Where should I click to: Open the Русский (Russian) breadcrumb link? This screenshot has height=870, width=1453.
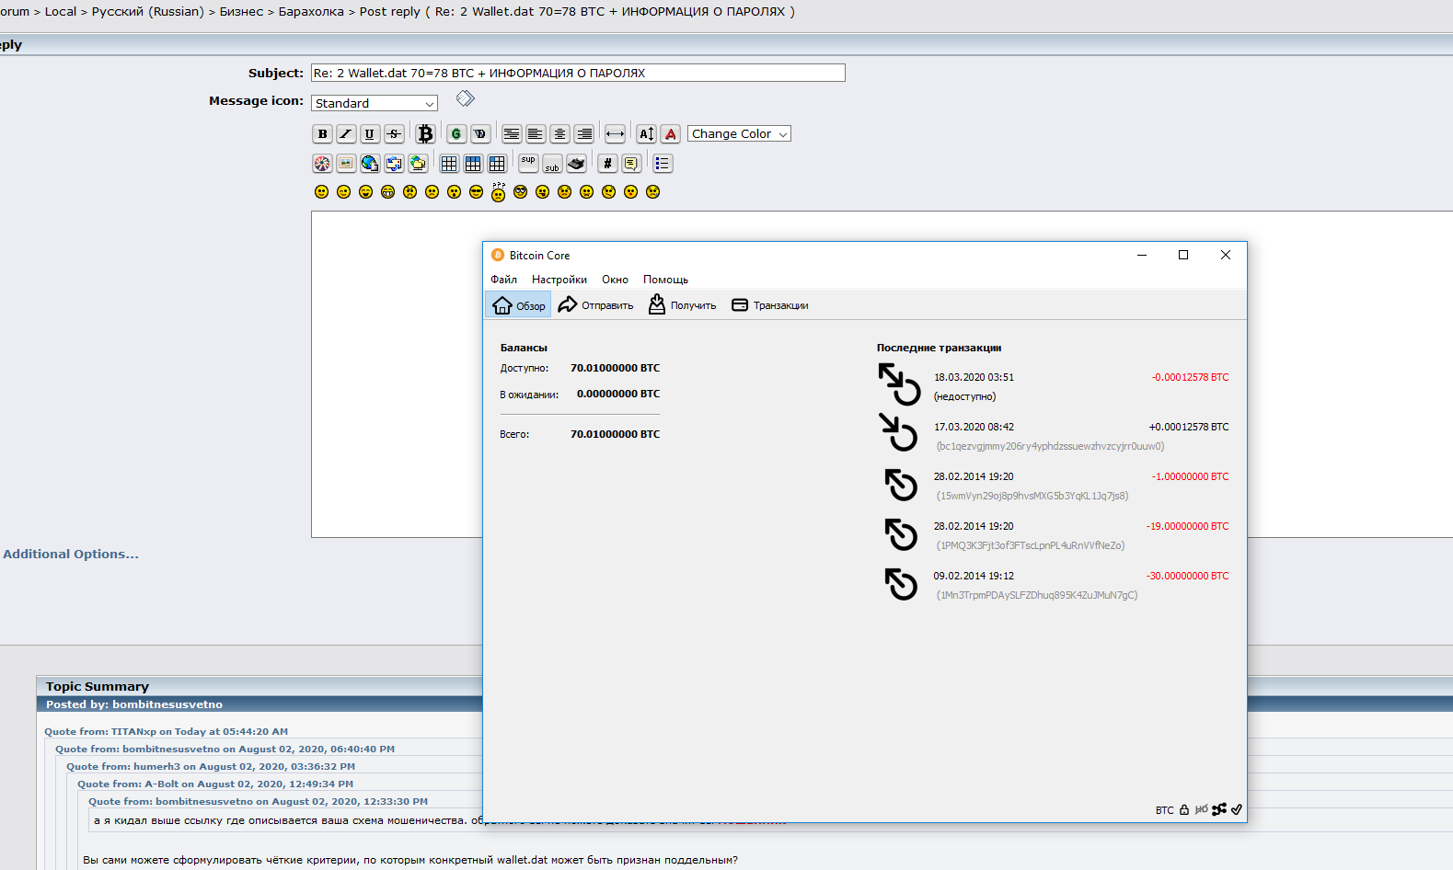coord(147,11)
